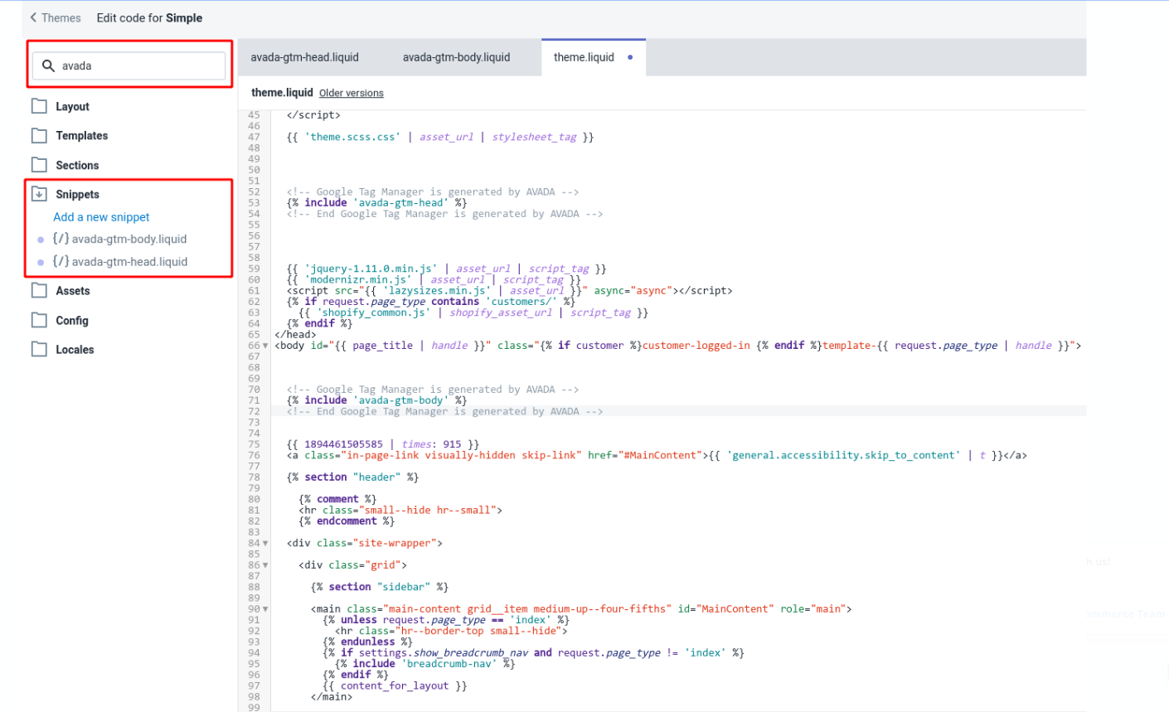Click the Sections folder icon
The image size is (1169, 712).
(x=39, y=165)
